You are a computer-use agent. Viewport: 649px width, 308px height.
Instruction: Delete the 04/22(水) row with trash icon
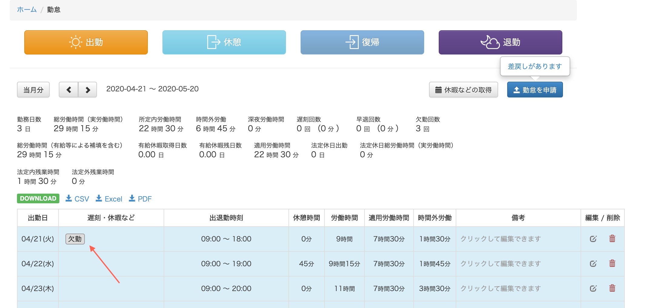click(612, 264)
